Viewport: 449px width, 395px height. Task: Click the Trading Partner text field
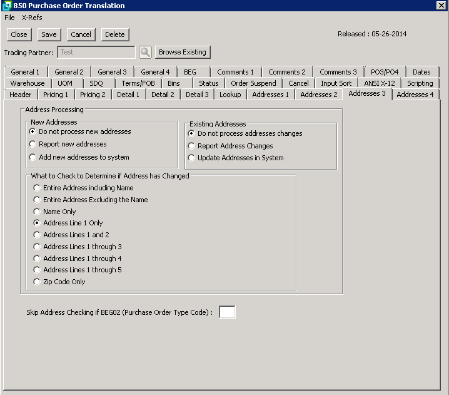point(96,53)
